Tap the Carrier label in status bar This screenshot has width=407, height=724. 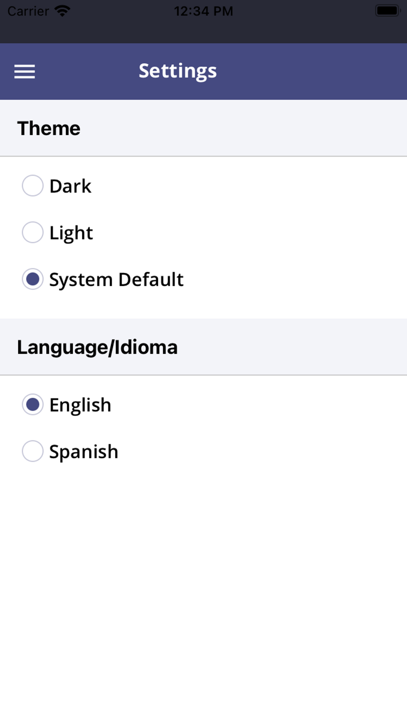pos(28,11)
